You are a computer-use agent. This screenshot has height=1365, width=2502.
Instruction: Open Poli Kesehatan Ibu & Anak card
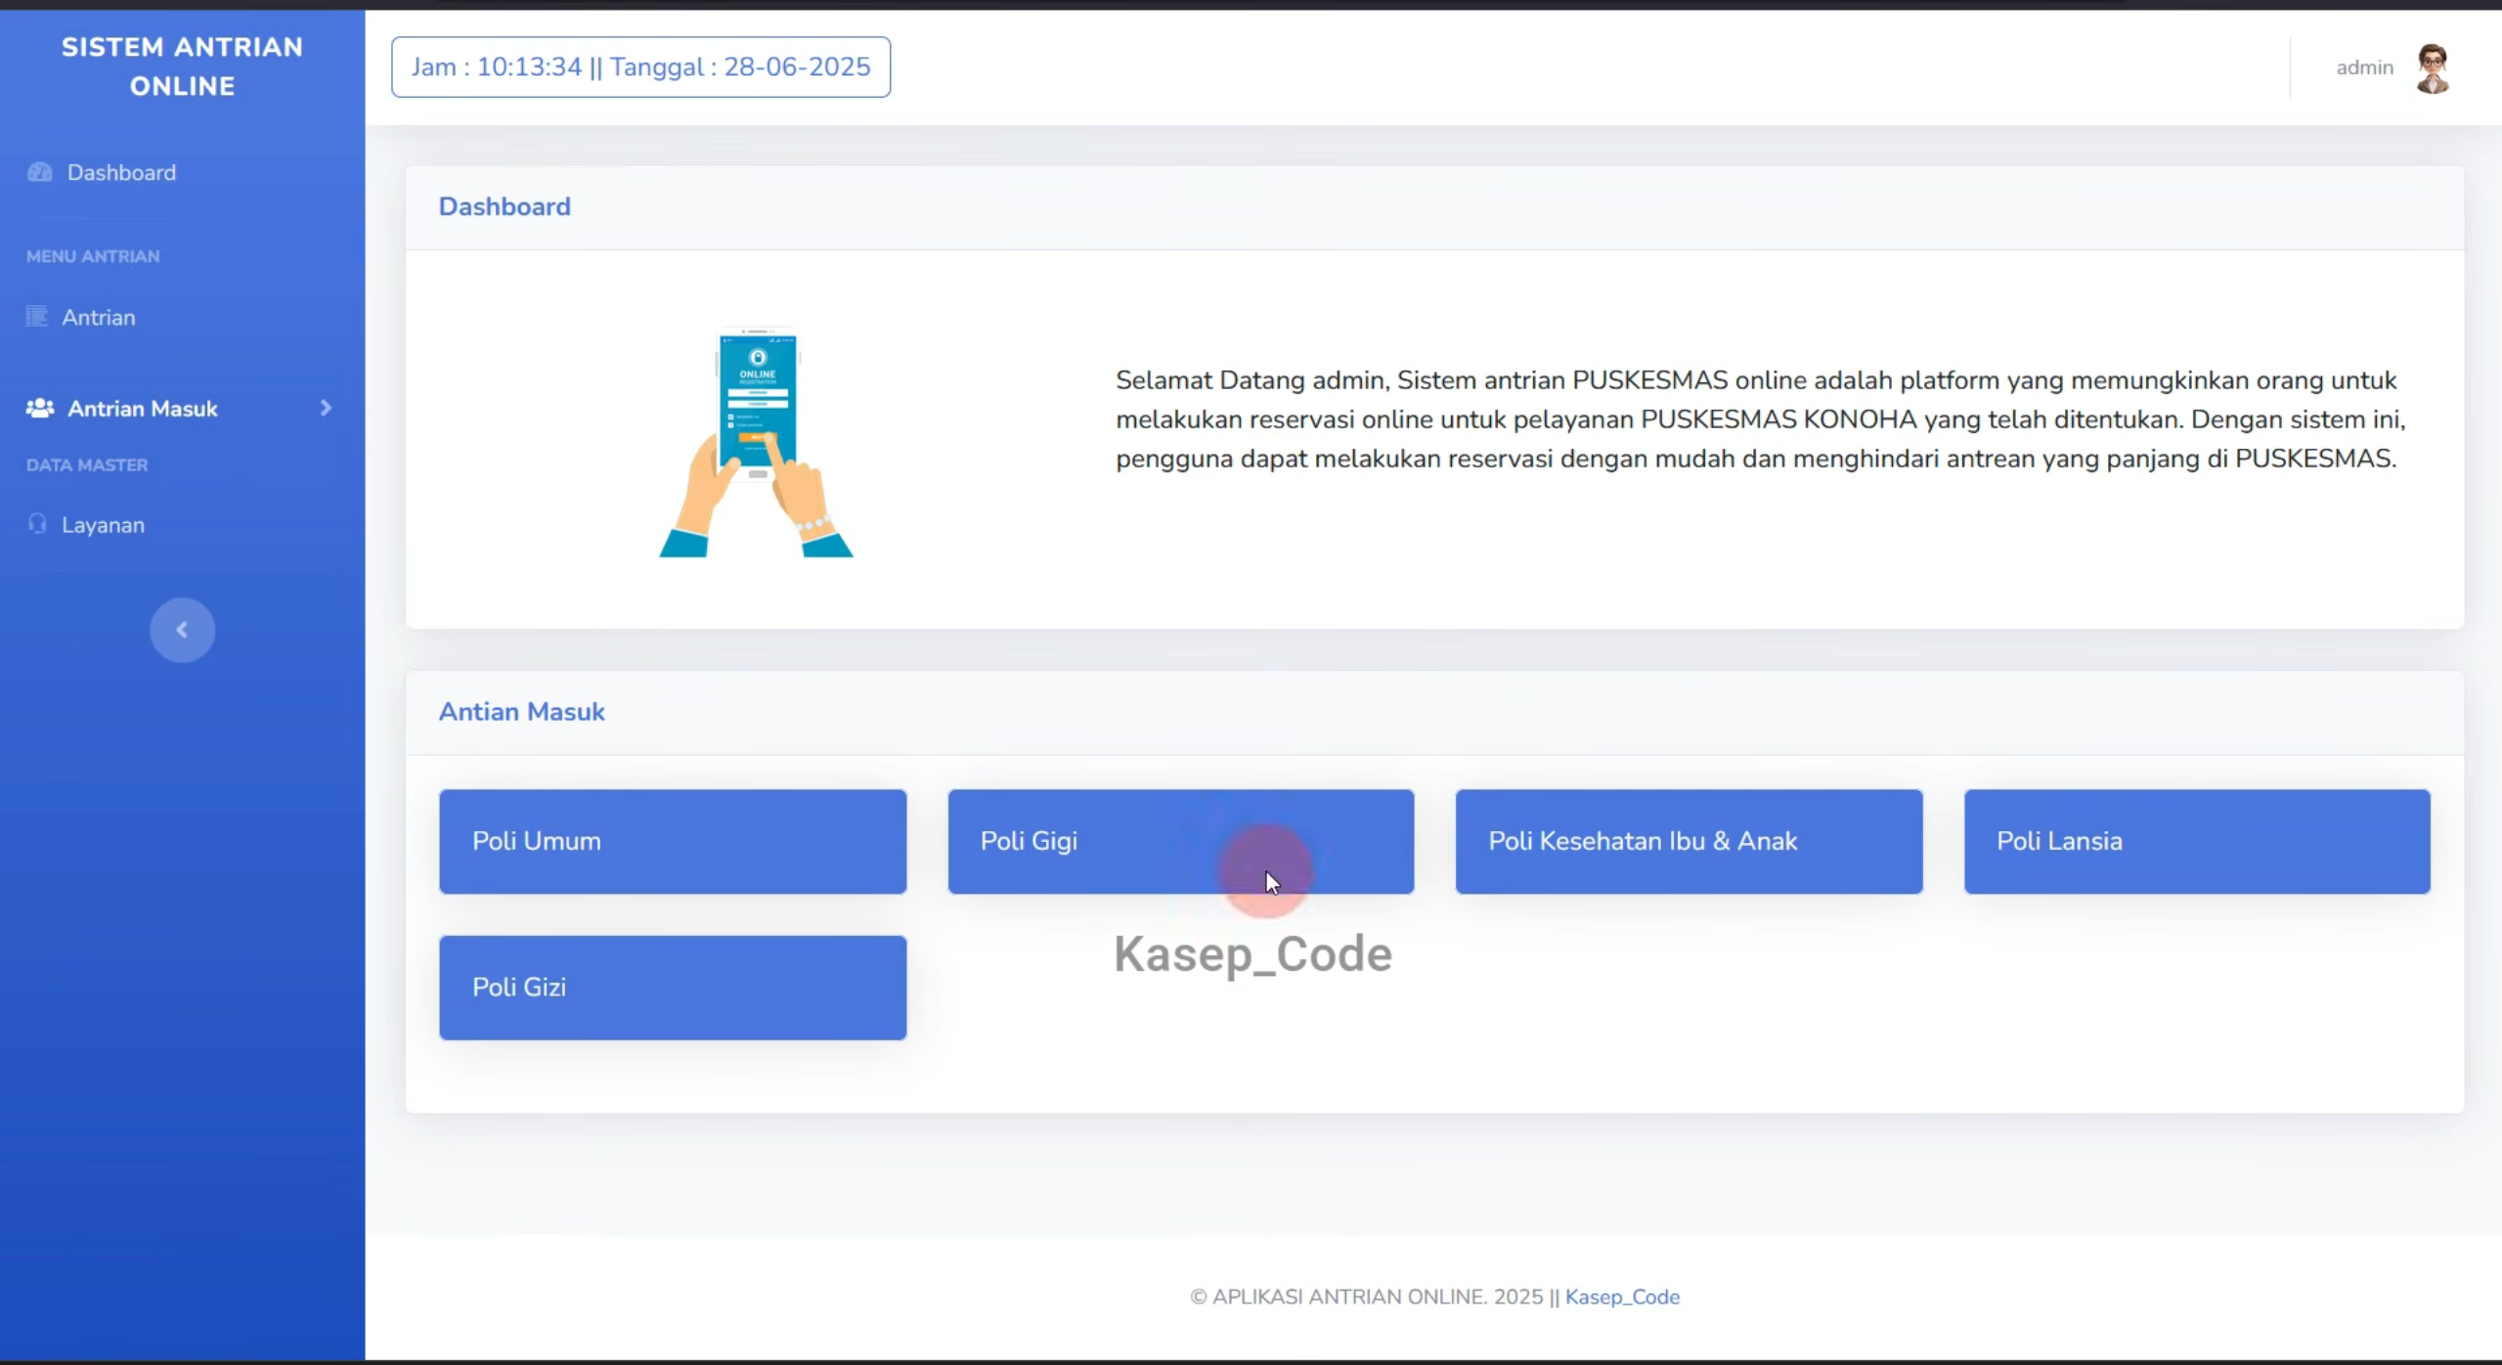[x=1689, y=841]
